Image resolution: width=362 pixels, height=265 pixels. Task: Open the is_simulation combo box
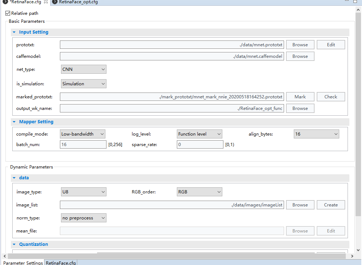click(83, 84)
